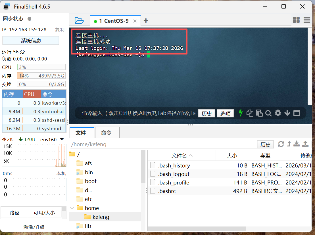This screenshot has width=315, height=235.
Task: Select the afs folder
Action: [84, 163]
